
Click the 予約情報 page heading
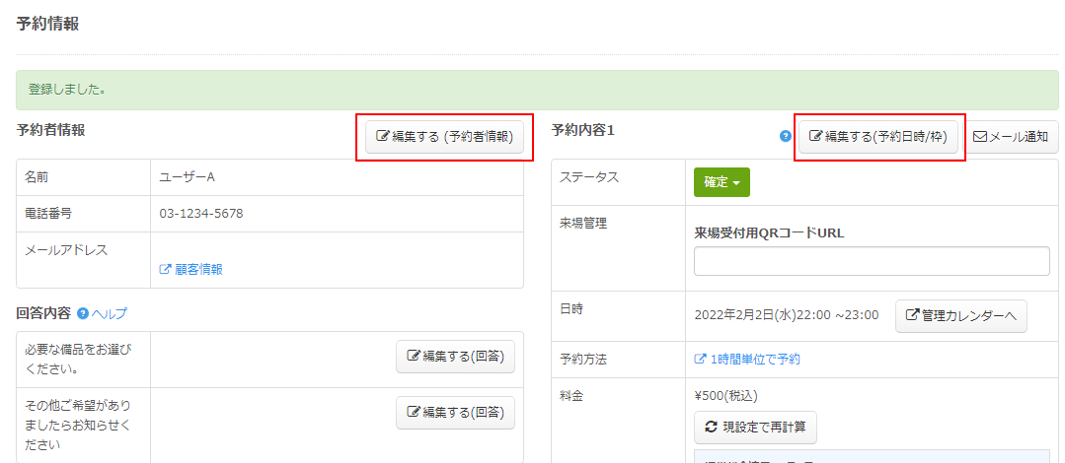tap(47, 24)
